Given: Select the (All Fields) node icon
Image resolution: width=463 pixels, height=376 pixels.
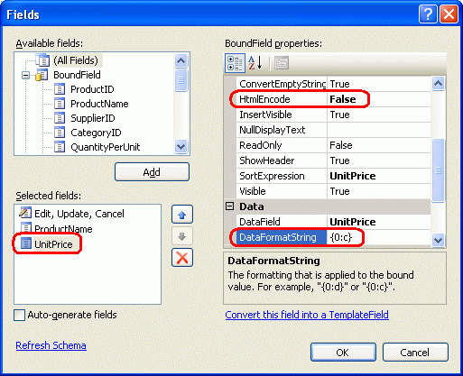Looking at the screenshot, I should coord(42,60).
